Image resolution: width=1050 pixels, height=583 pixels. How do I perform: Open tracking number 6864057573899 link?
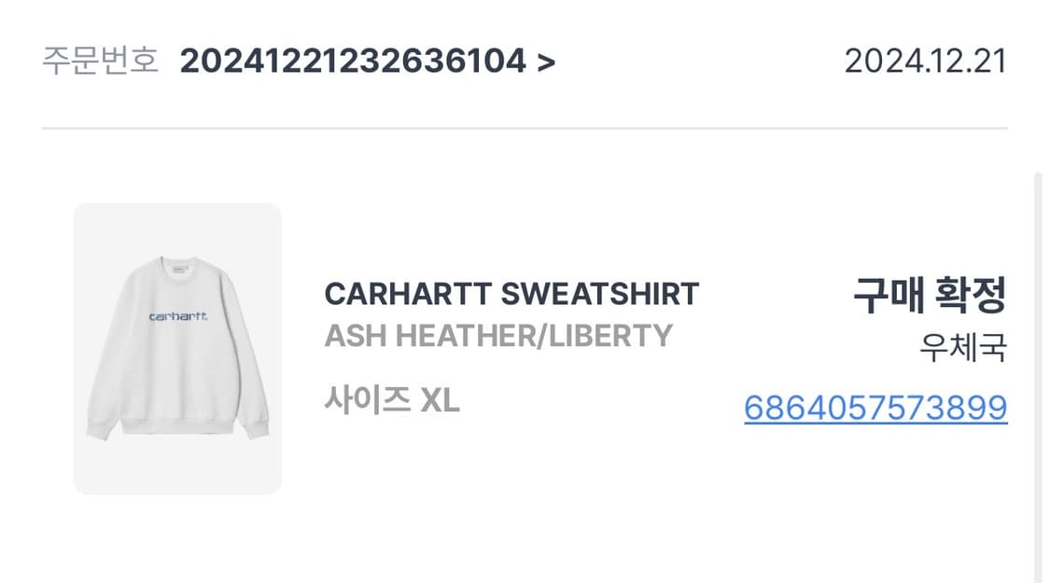875,408
